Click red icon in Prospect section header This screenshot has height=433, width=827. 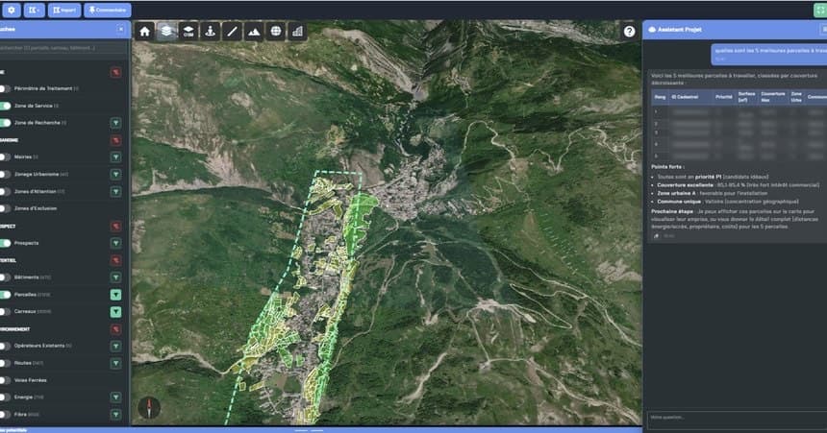coord(115,227)
